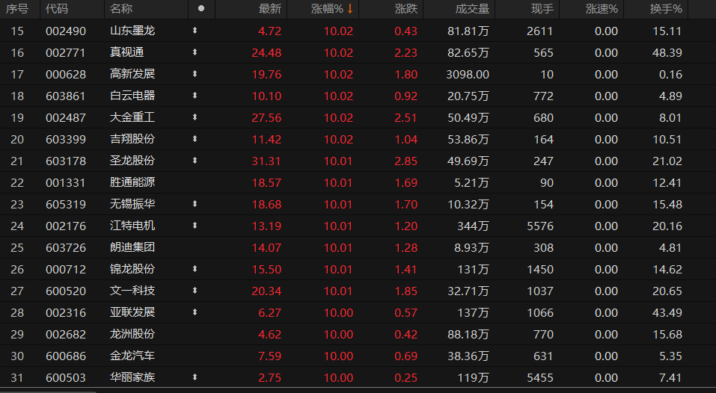Click the latest price 27.56
Viewport: 716px width, 393px height.
point(266,117)
